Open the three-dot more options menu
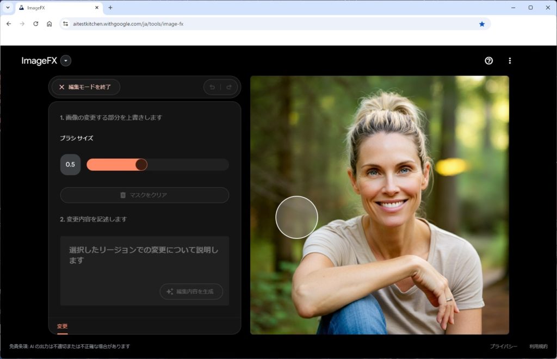Image resolution: width=557 pixels, height=359 pixels. click(x=510, y=61)
